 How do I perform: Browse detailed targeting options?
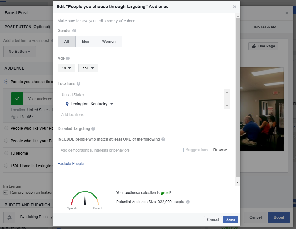pyautogui.click(x=220, y=150)
